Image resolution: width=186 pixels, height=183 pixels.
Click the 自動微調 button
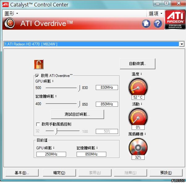pos(137,64)
